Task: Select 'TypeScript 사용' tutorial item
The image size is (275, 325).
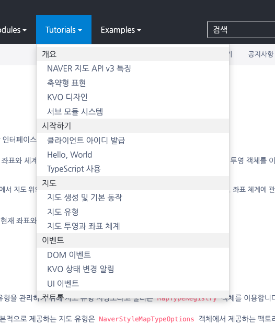Action: point(133,169)
